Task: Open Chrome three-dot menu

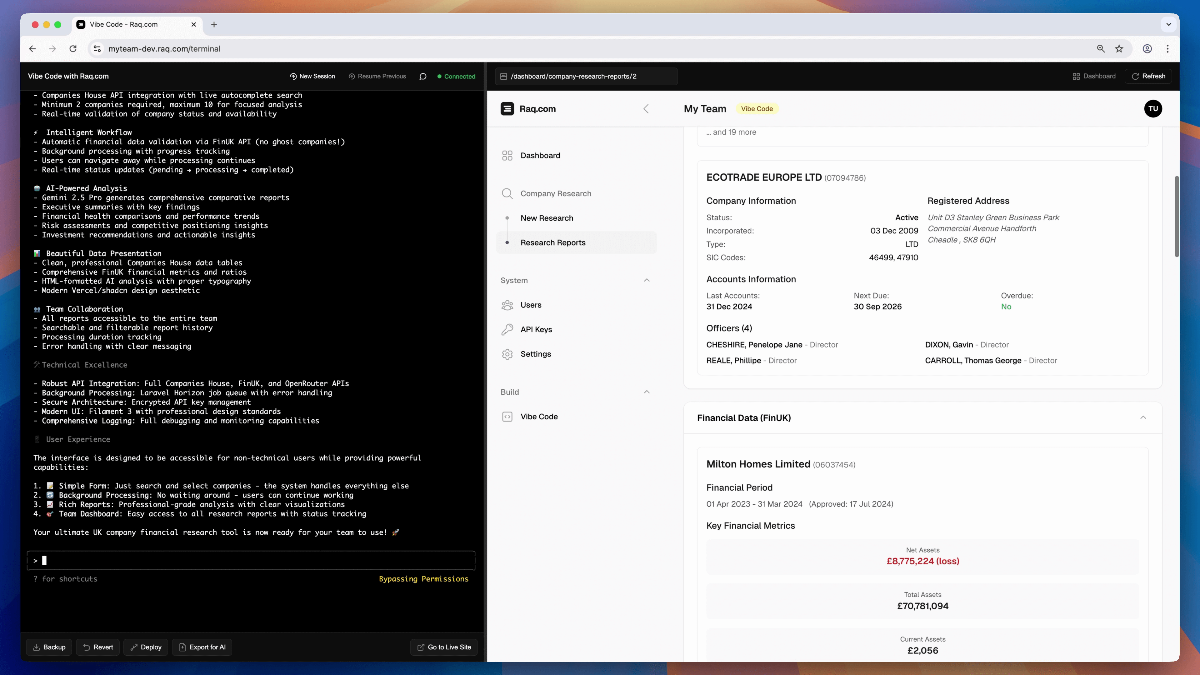Action: tap(1167, 48)
